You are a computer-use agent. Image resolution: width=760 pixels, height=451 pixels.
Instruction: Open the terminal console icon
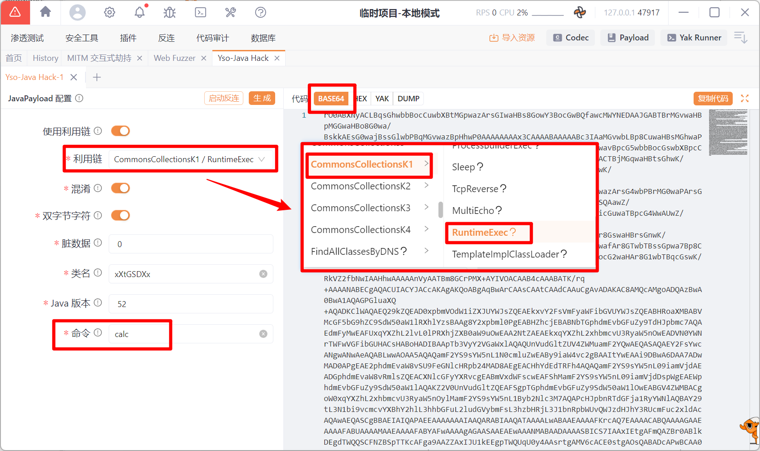[x=201, y=12]
